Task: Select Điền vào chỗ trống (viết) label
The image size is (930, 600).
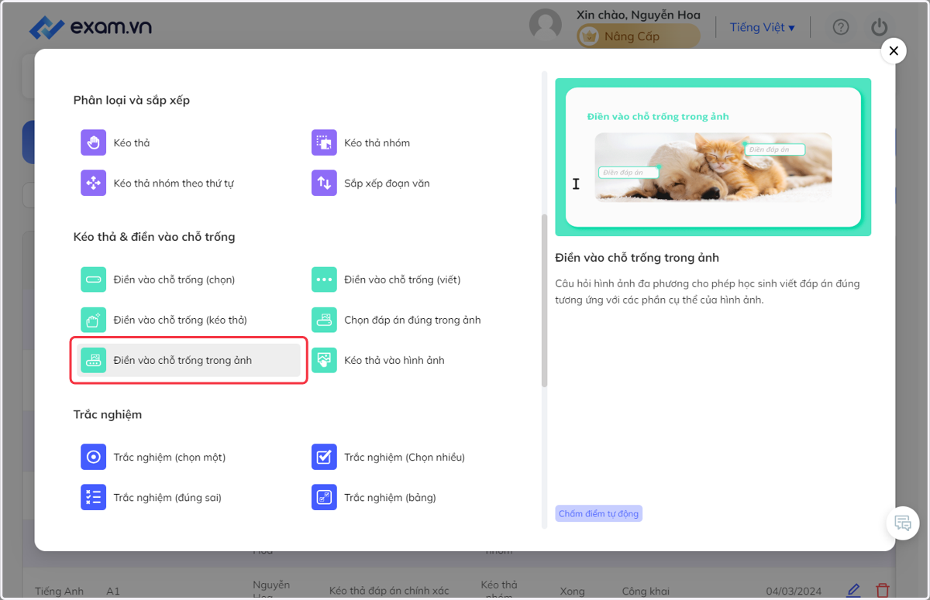Action: tap(402, 279)
